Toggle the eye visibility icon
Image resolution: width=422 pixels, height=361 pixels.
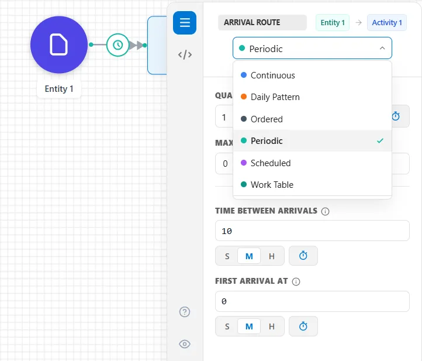click(x=185, y=344)
